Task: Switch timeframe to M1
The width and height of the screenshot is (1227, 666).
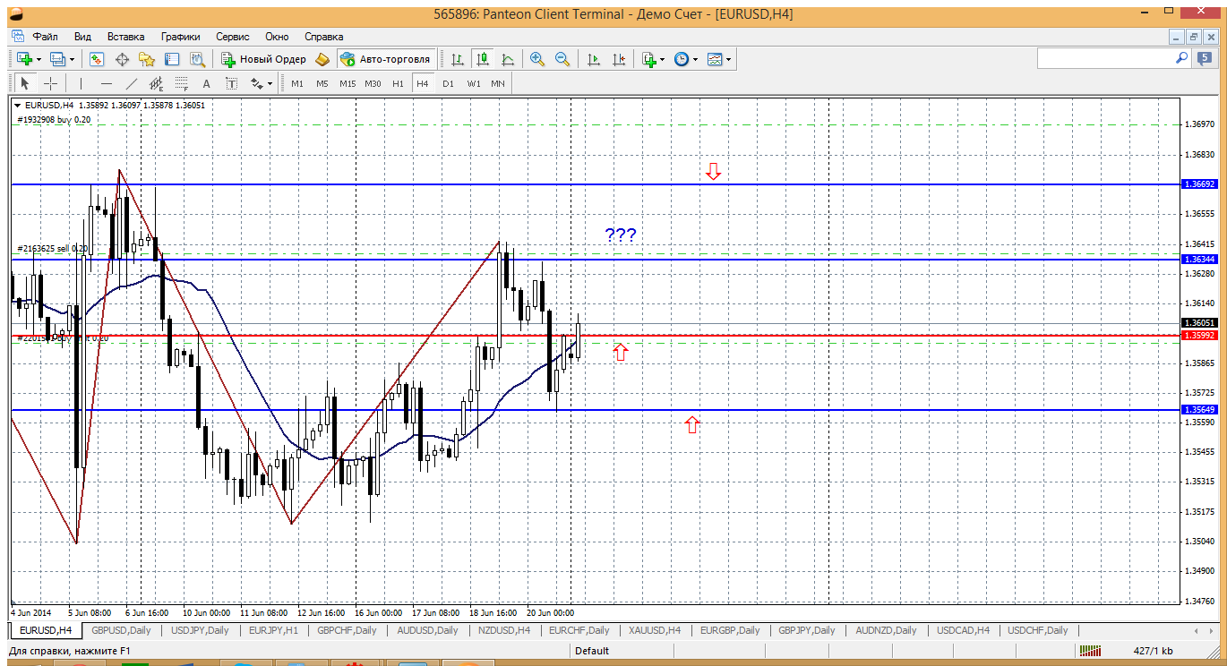Action: [x=297, y=83]
